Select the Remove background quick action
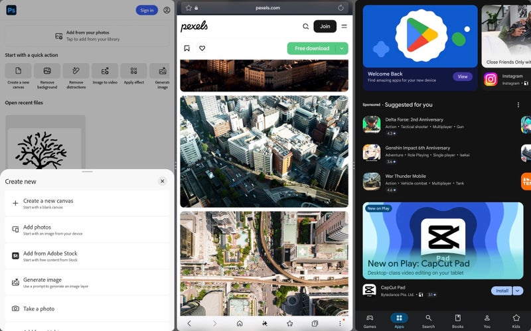Viewport: 531px width, 331px height. (x=47, y=76)
